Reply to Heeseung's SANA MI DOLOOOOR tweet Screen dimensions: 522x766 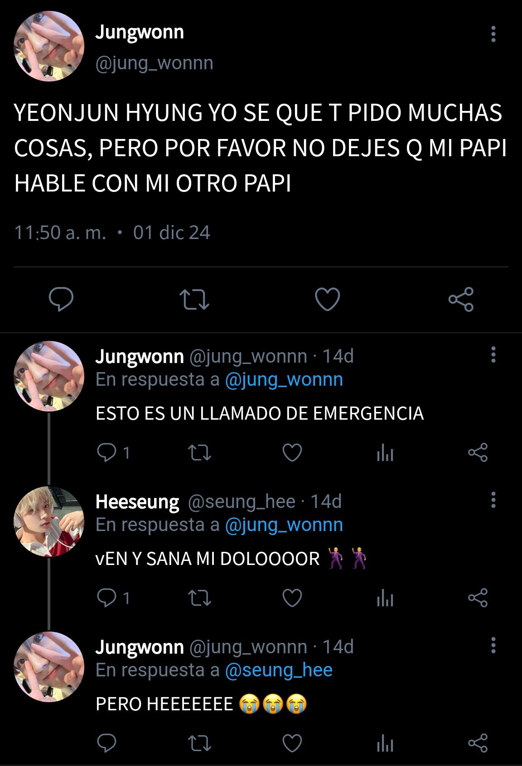pyautogui.click(x=107, y=598)
